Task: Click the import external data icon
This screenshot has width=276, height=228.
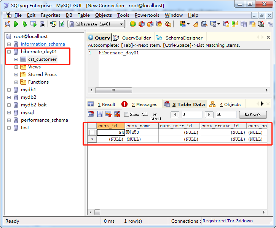Action: coord(235,24)
